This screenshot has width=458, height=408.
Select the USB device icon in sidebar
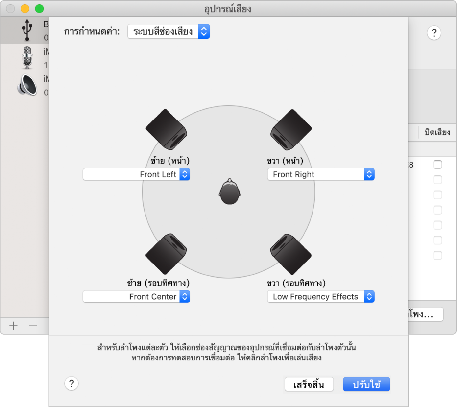point(26,31)
